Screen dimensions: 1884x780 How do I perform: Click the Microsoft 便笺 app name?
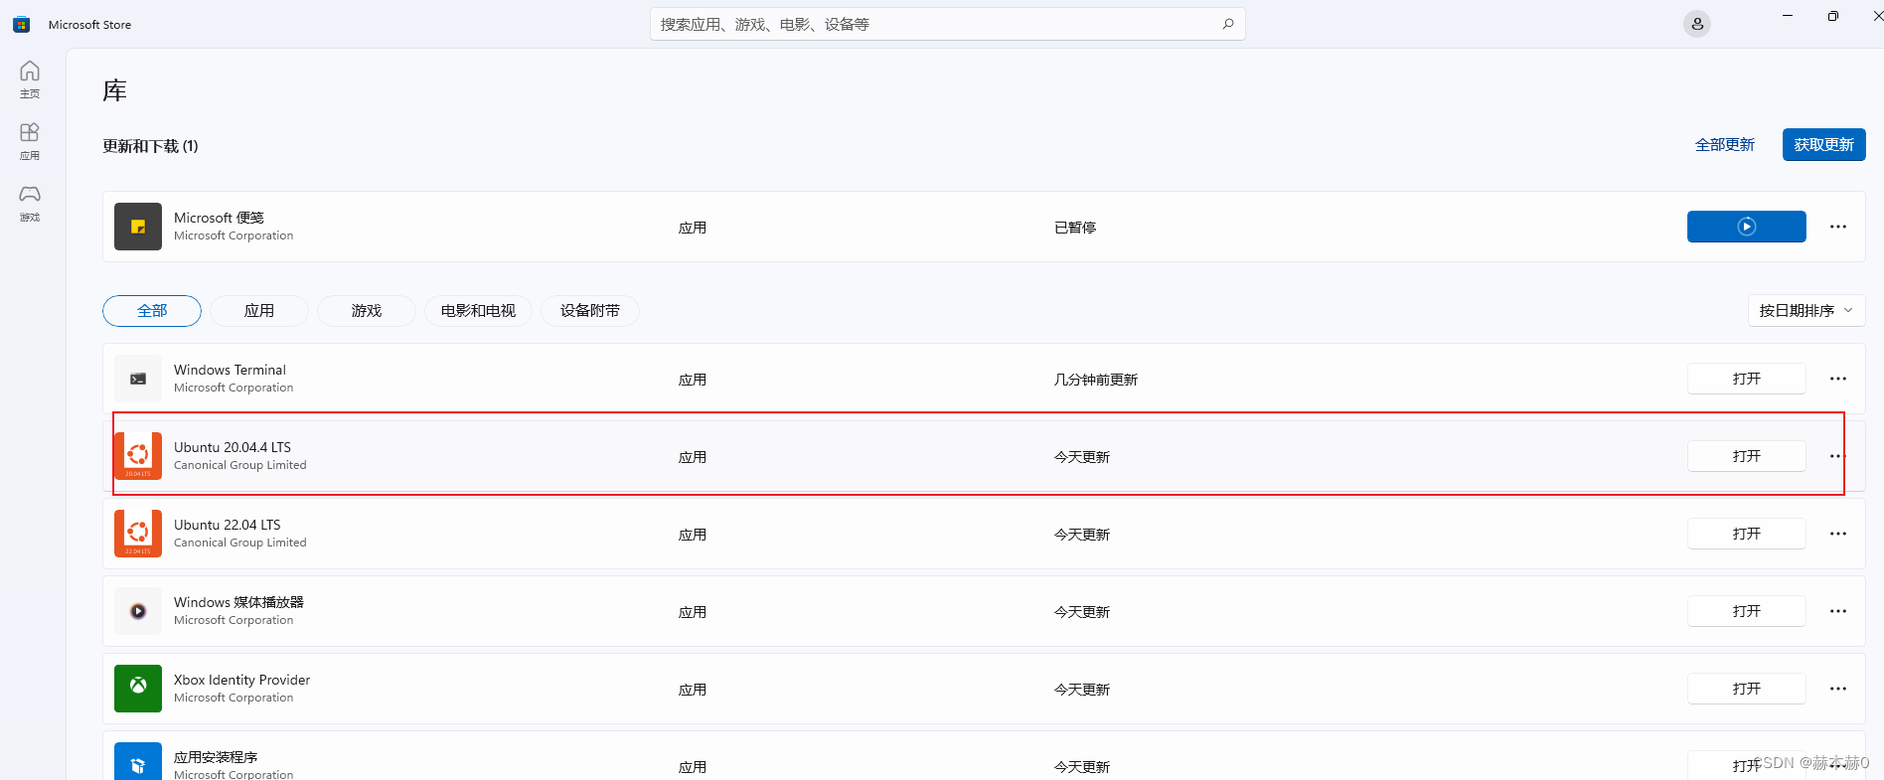219,218
